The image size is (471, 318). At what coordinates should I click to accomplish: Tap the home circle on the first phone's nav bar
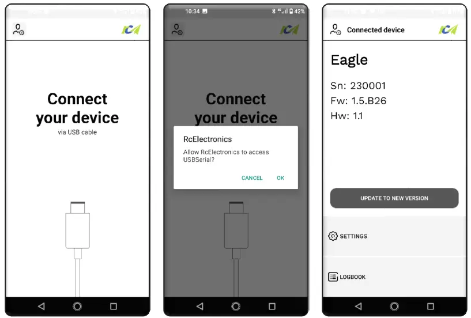[x=77, y=306]
